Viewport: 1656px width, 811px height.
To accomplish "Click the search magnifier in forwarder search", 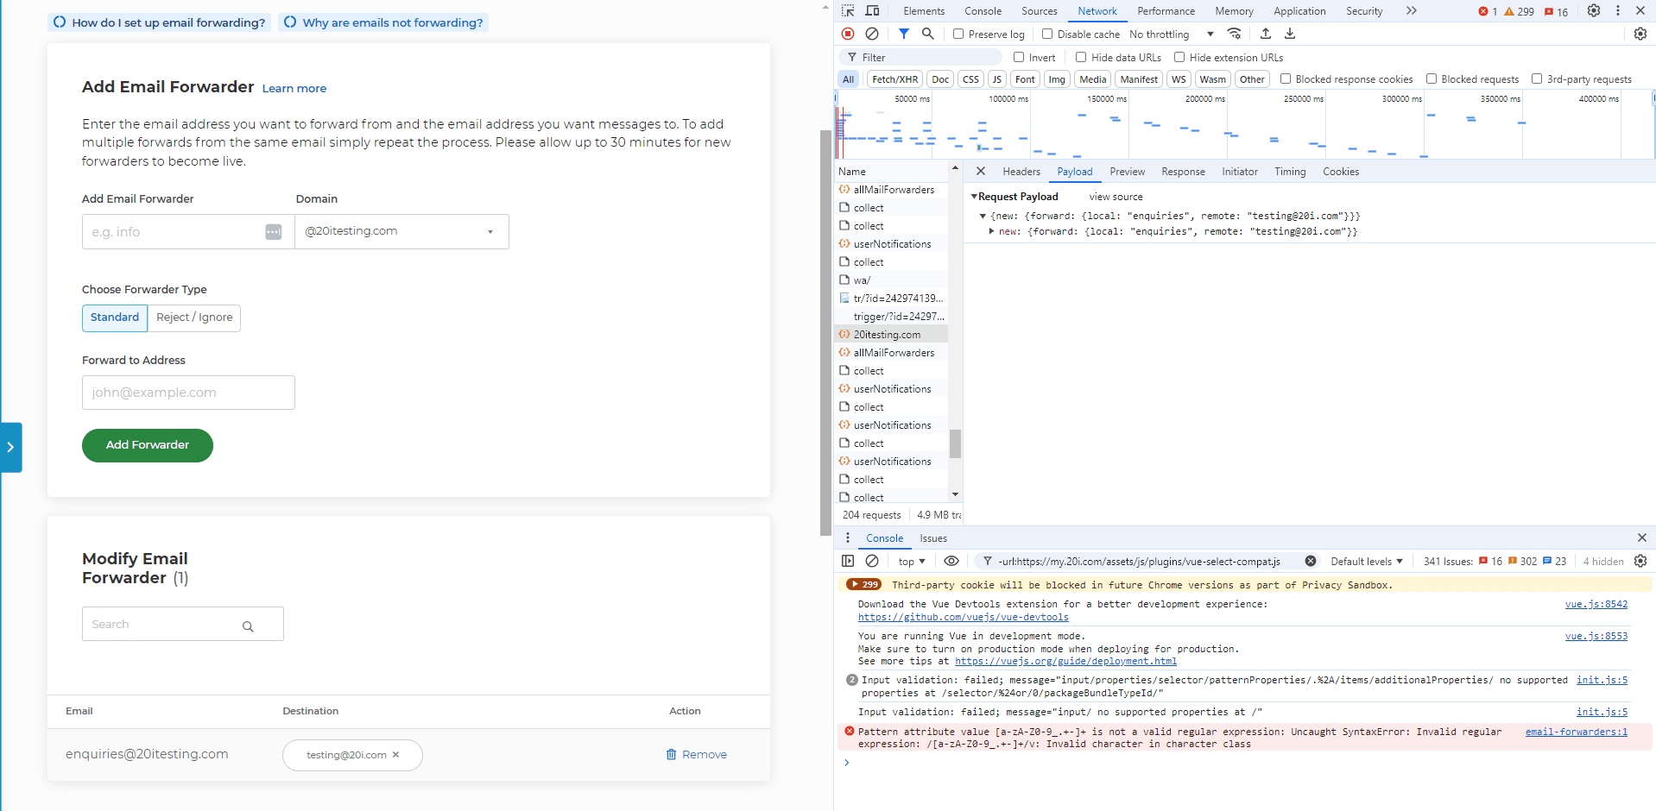I will pos(248,626).
